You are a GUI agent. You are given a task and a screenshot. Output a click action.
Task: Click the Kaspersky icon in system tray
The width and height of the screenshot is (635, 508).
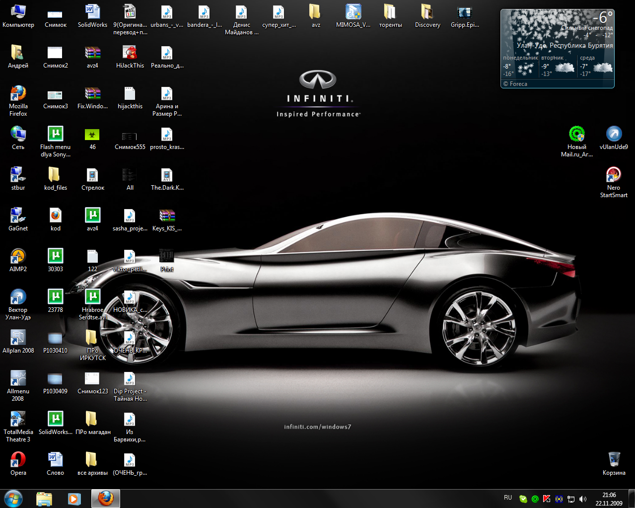pos(547,499)
